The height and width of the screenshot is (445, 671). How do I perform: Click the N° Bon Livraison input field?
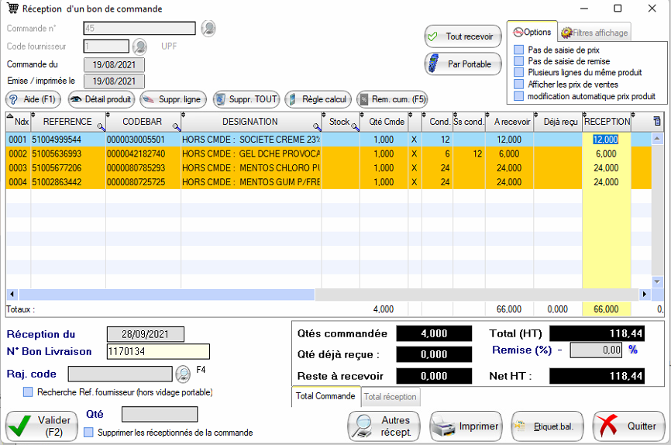click(x=158, y=351)
